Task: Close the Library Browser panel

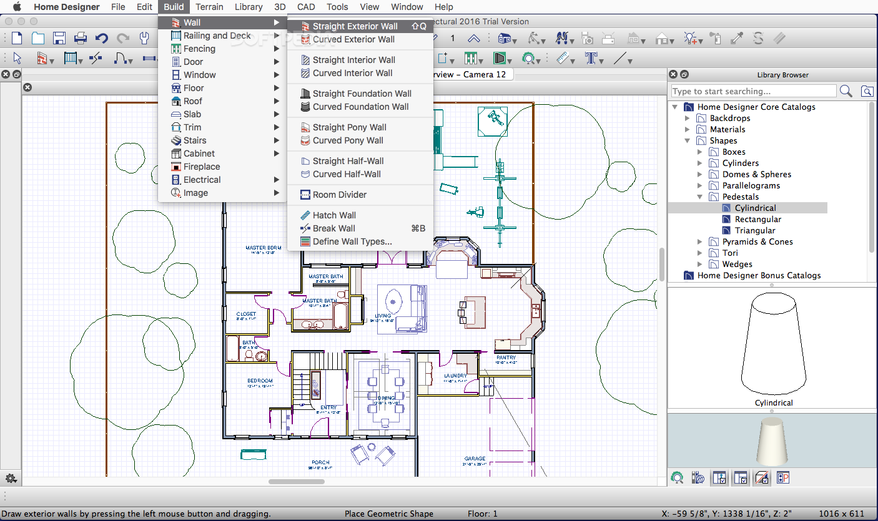Action: tap(673, 74)
